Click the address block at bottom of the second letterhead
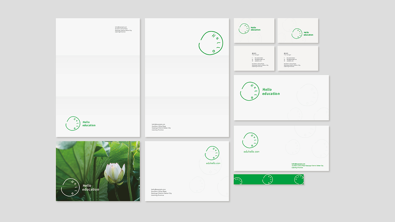The height and width of the screenshot is (222, 395). click(161, 127)
